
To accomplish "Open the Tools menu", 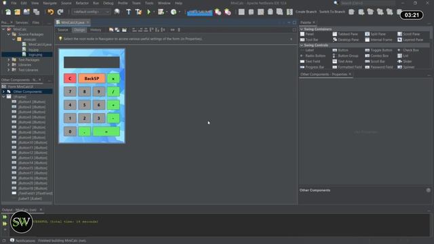I will pyautogui.click(x=149, y=3).
